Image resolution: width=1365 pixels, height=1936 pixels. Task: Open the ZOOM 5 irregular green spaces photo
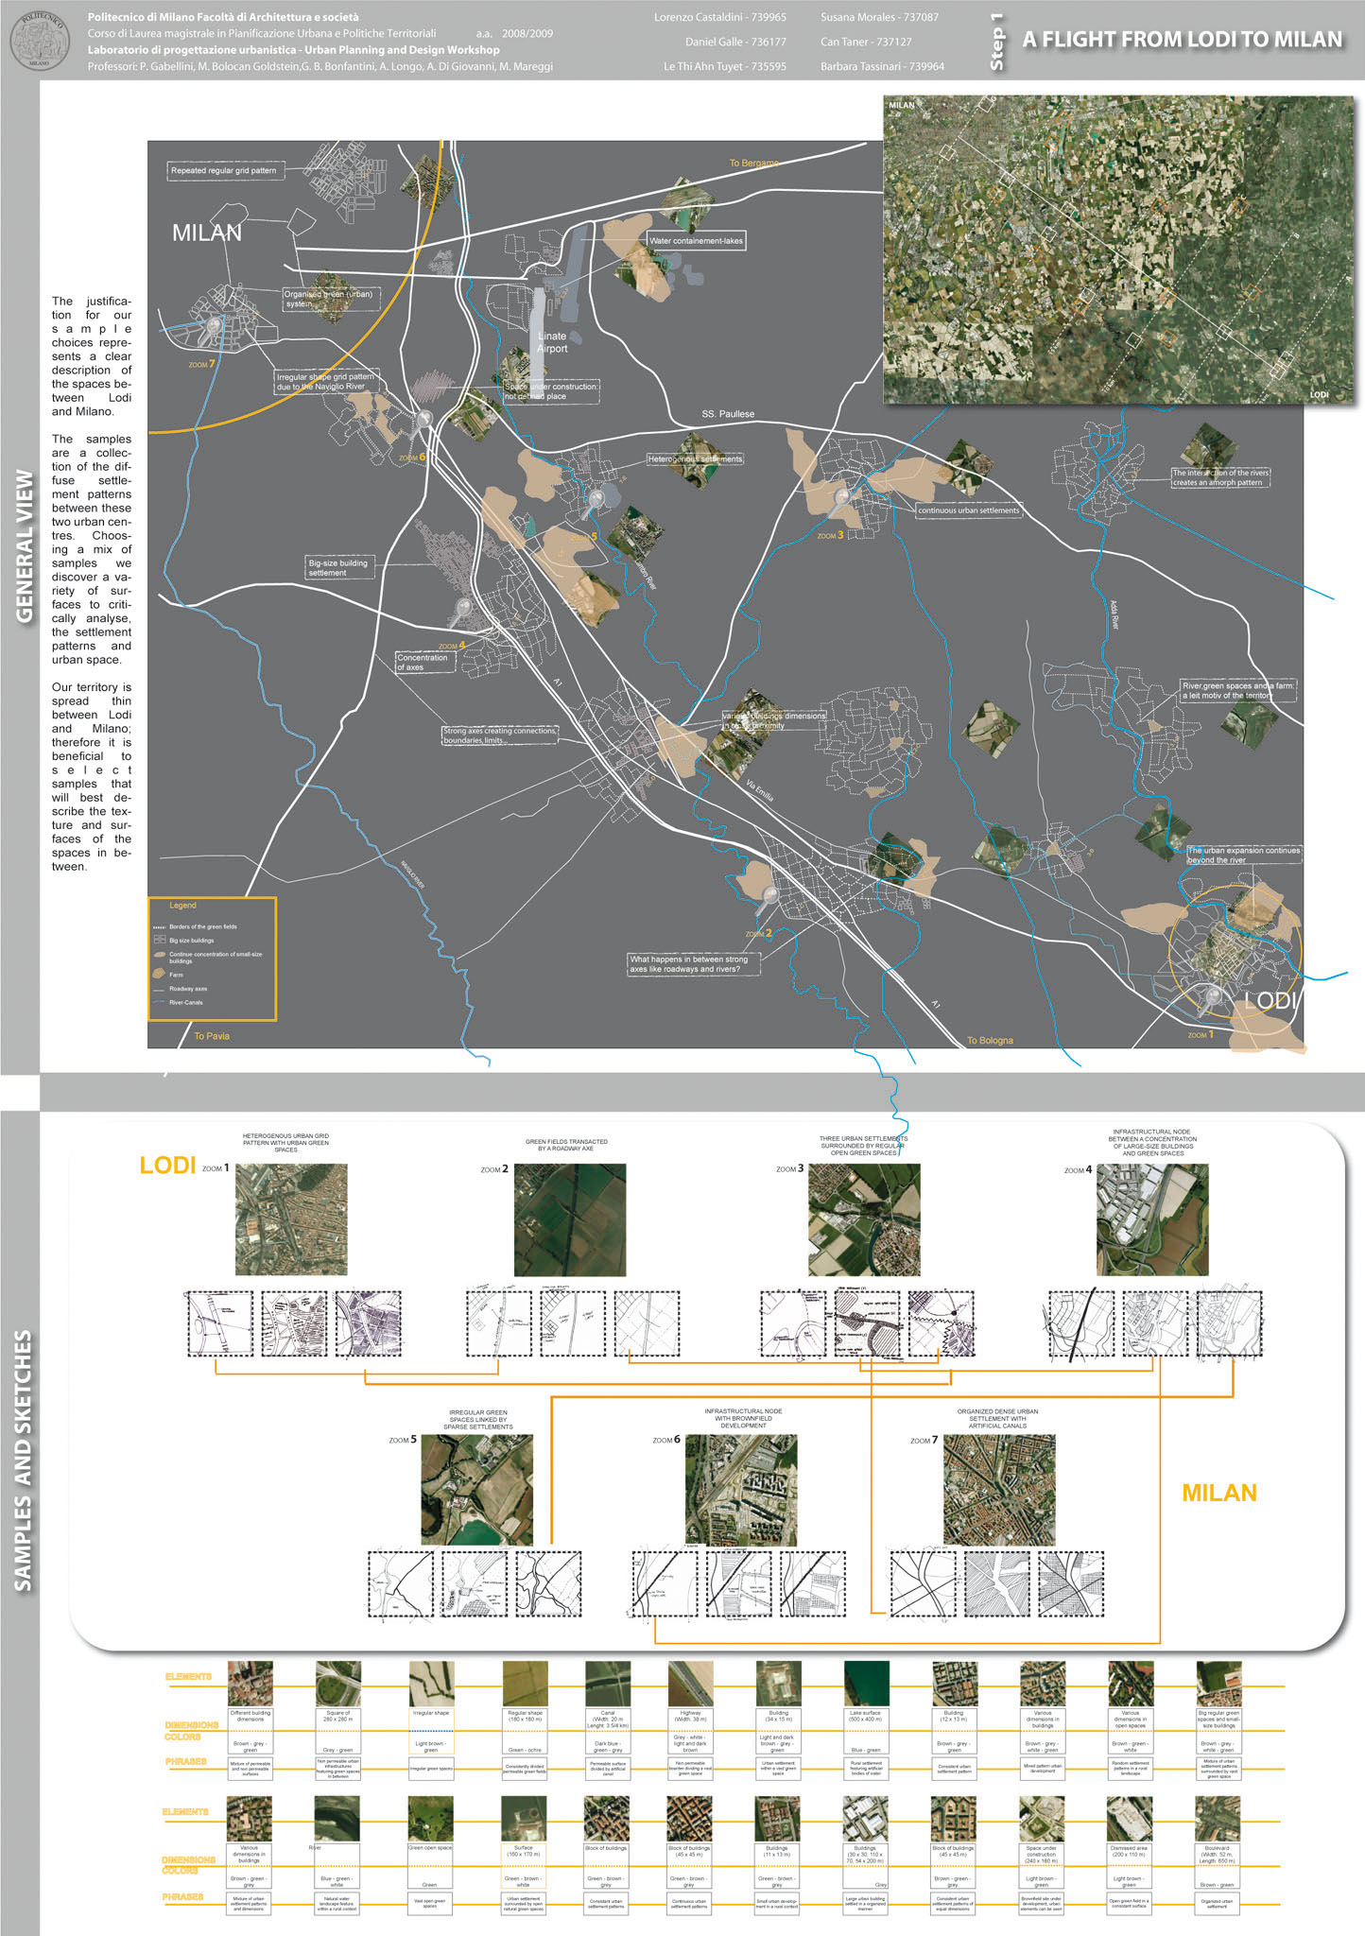coord(476,1490)
